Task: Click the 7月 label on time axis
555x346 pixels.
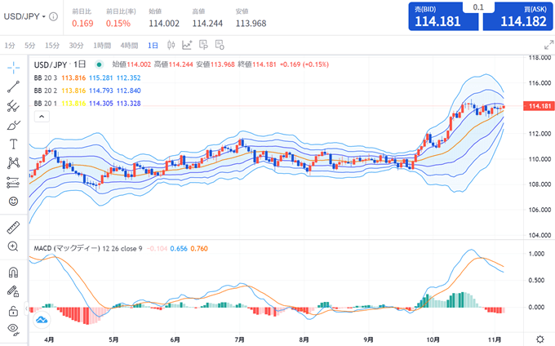Action: point(240,339)
